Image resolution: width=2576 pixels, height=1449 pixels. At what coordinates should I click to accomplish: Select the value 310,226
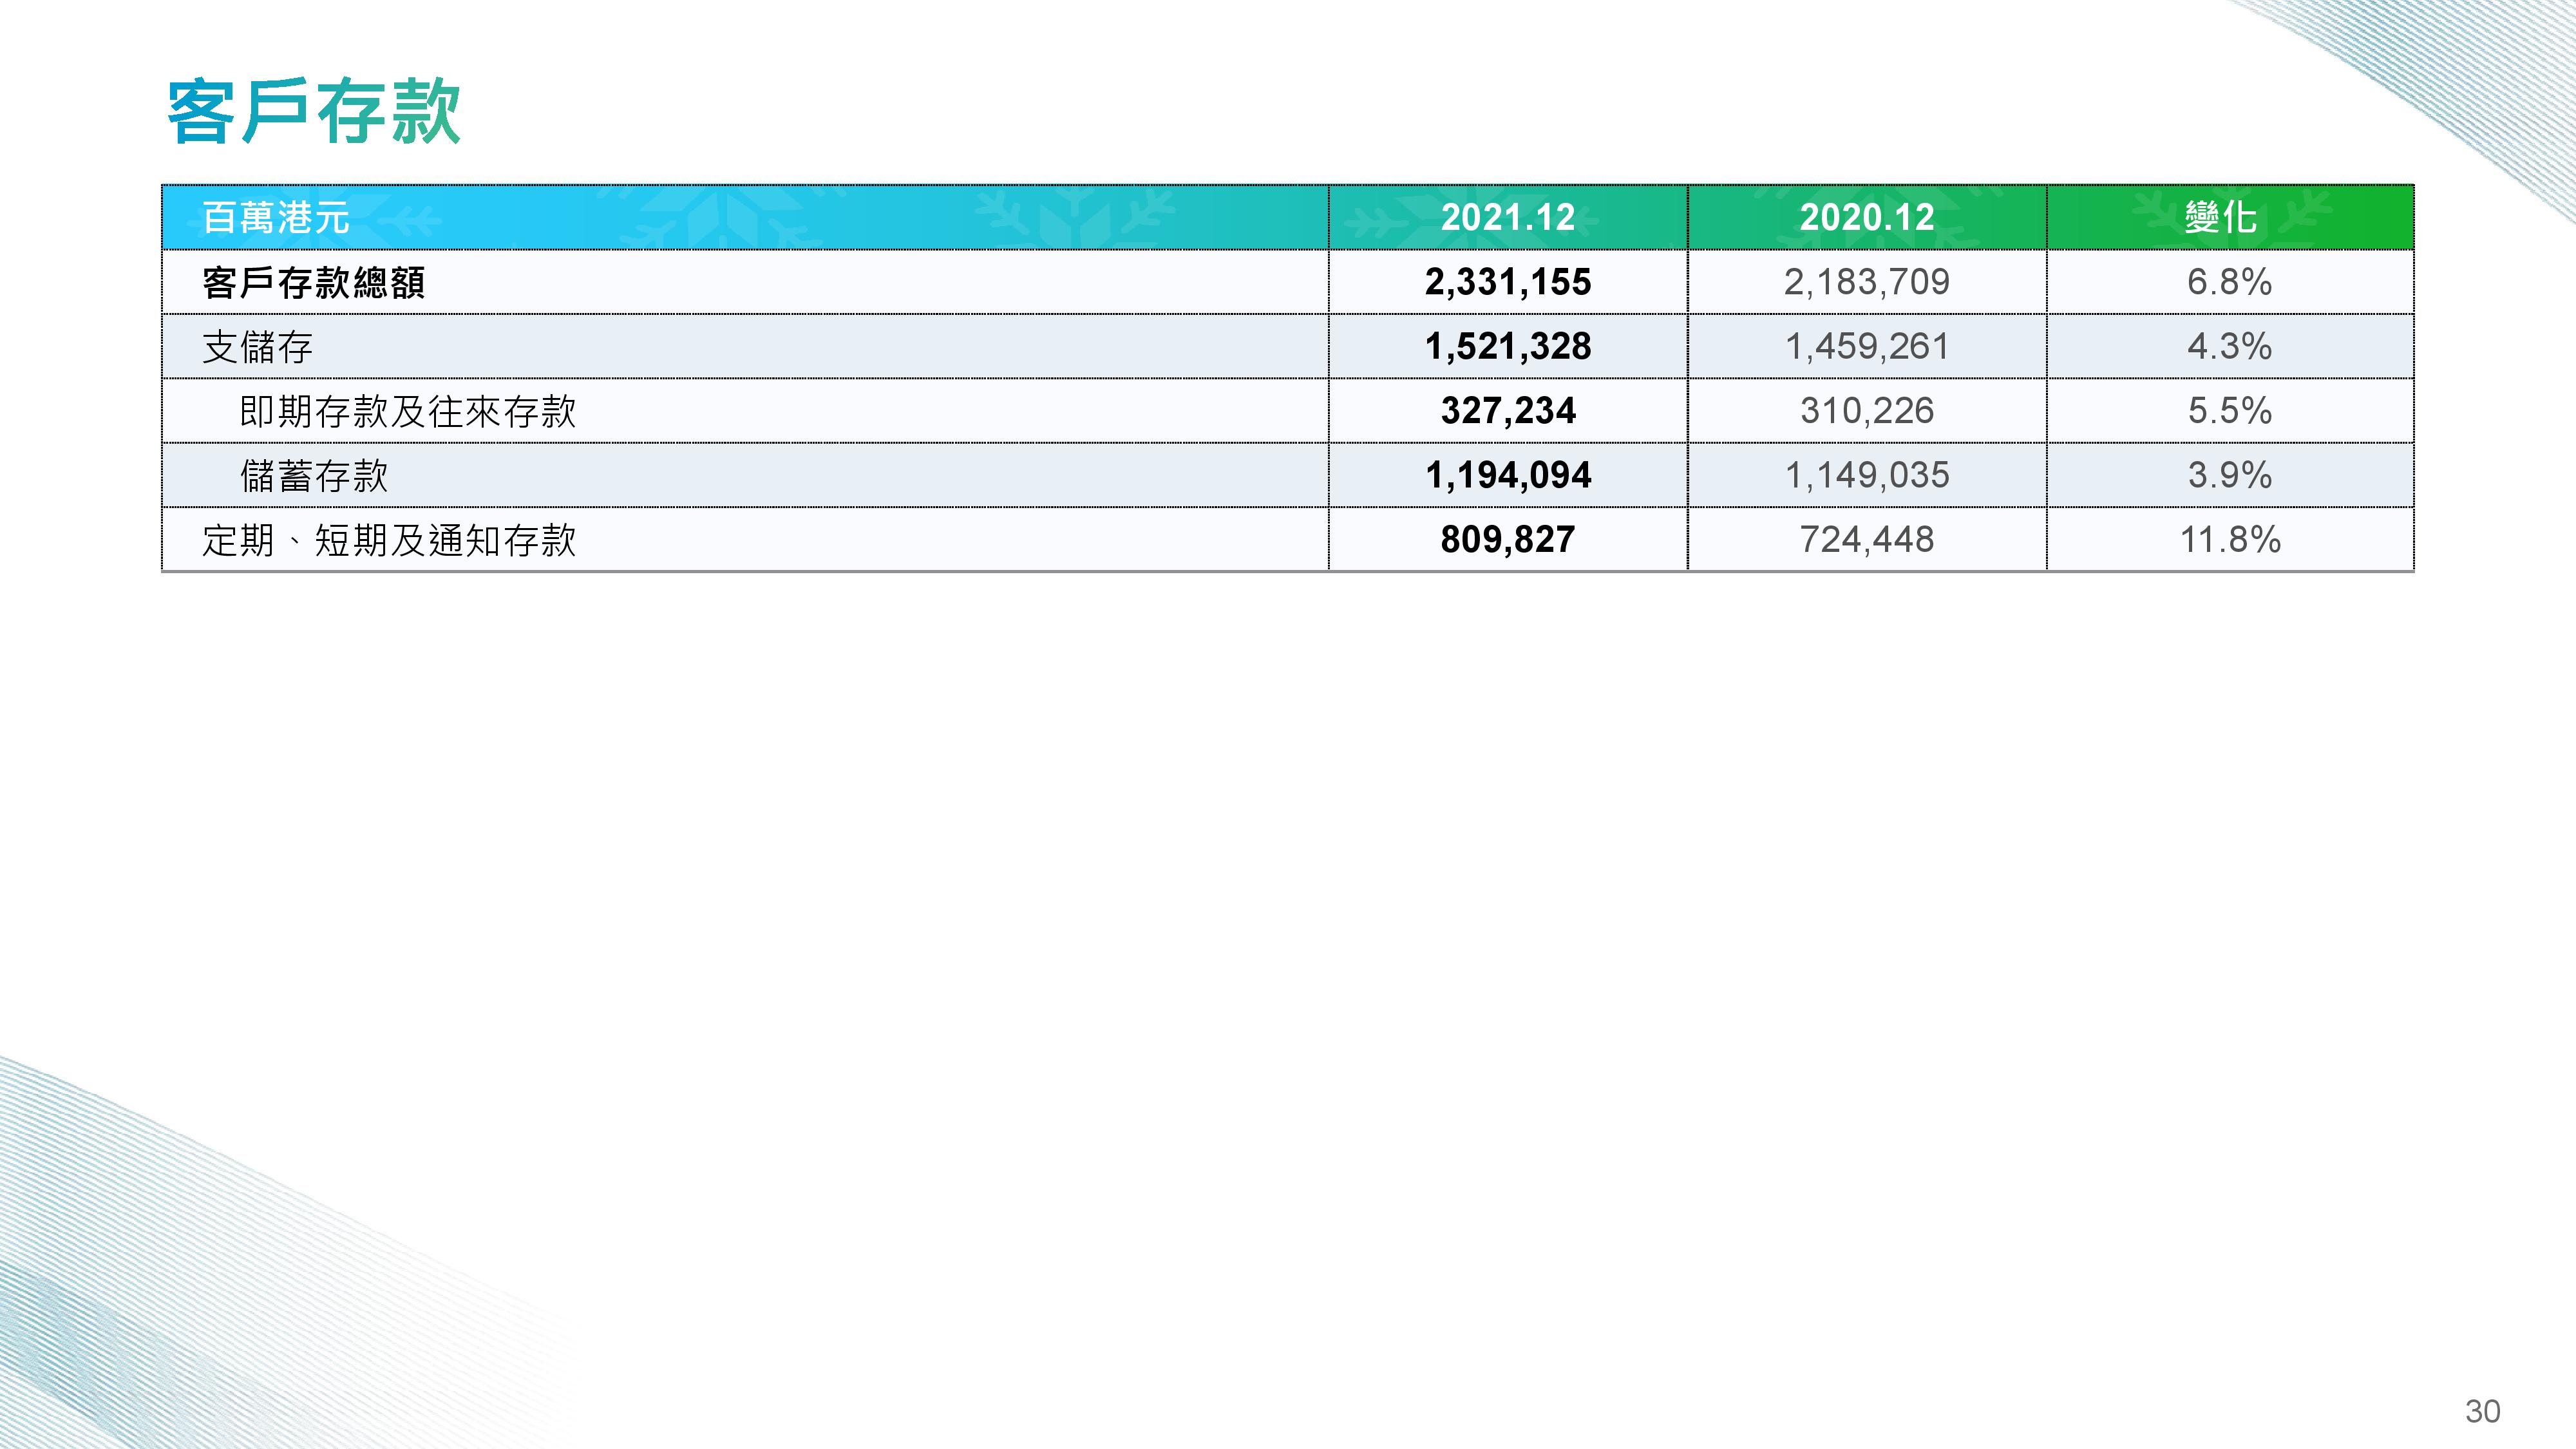click(x=1866, y=411)
